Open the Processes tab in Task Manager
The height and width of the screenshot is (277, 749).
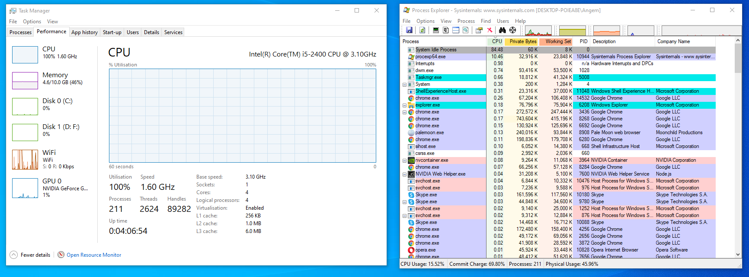coord(20,32)
